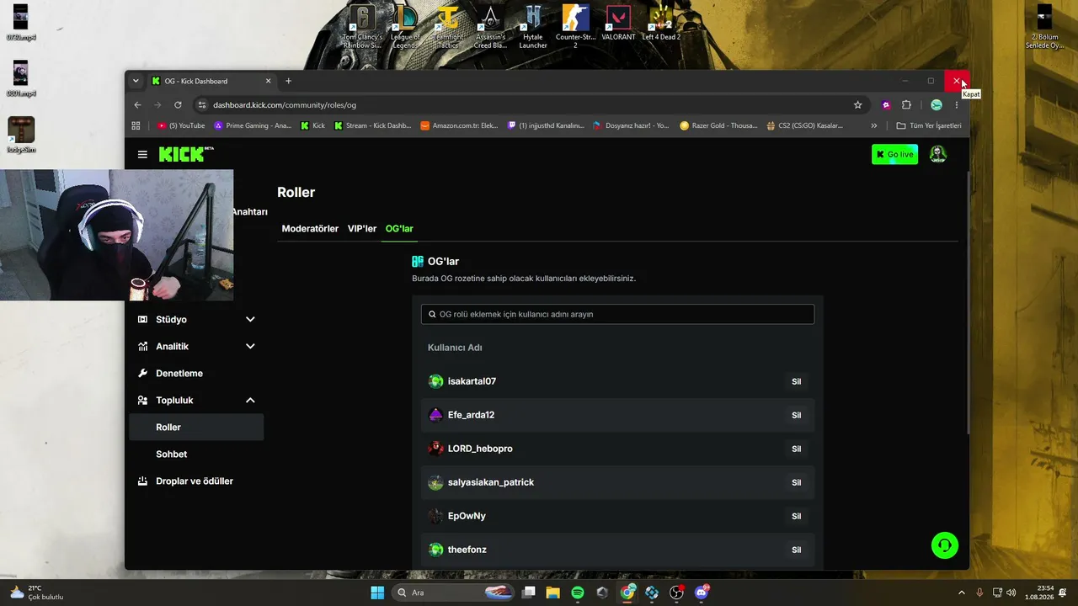Click the Denetleme wrench item in sidebar

196,373
